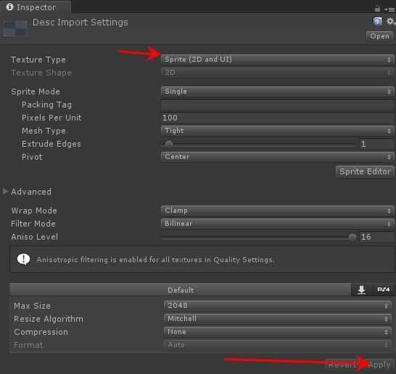Image resolution: width=396 pixels, height=374 pixels.
Task: Expand the Advanced section
Action: pos(5,192)
